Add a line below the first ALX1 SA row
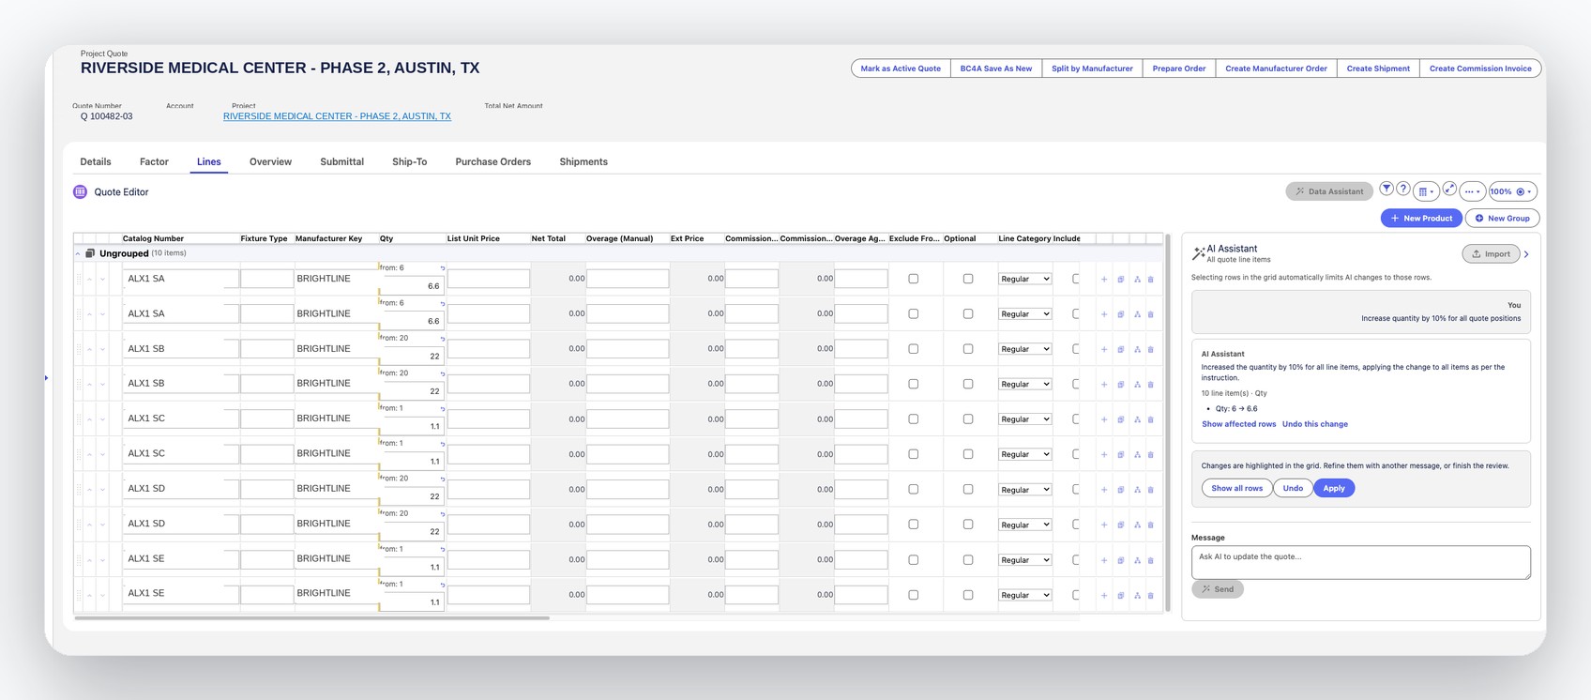 pos(1104,279)
